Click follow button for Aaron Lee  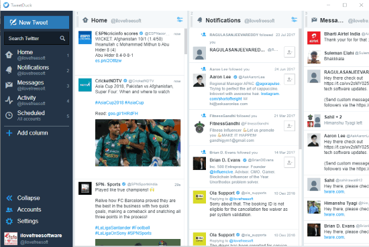point(289,79)
